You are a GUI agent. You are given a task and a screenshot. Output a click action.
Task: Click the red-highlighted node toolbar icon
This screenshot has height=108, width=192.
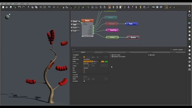pos(109,7)
